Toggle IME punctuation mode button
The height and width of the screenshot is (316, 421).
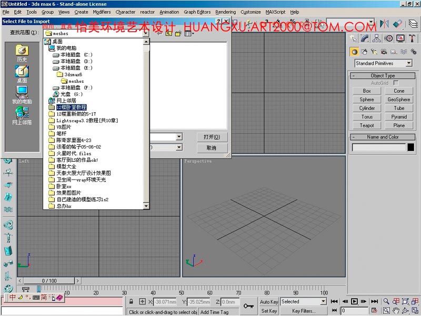click(x=27, y=298)
